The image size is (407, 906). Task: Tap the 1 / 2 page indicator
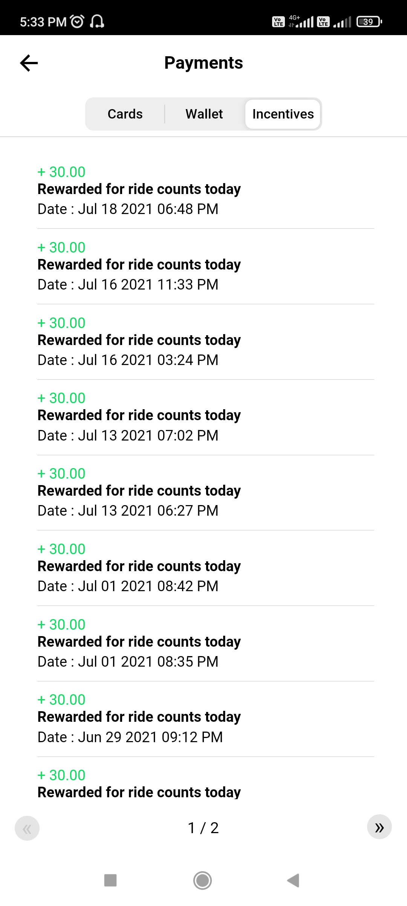click(203, 828)
